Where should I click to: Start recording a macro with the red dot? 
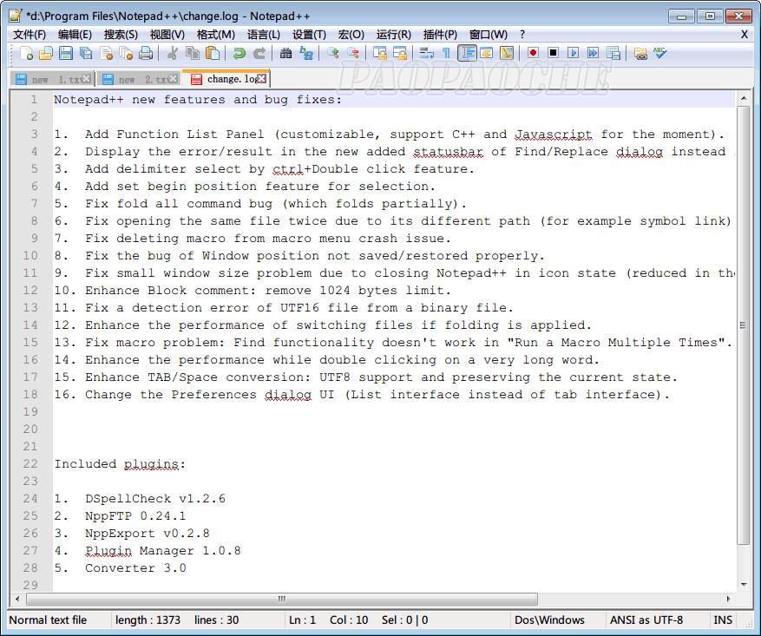[533, 53]
